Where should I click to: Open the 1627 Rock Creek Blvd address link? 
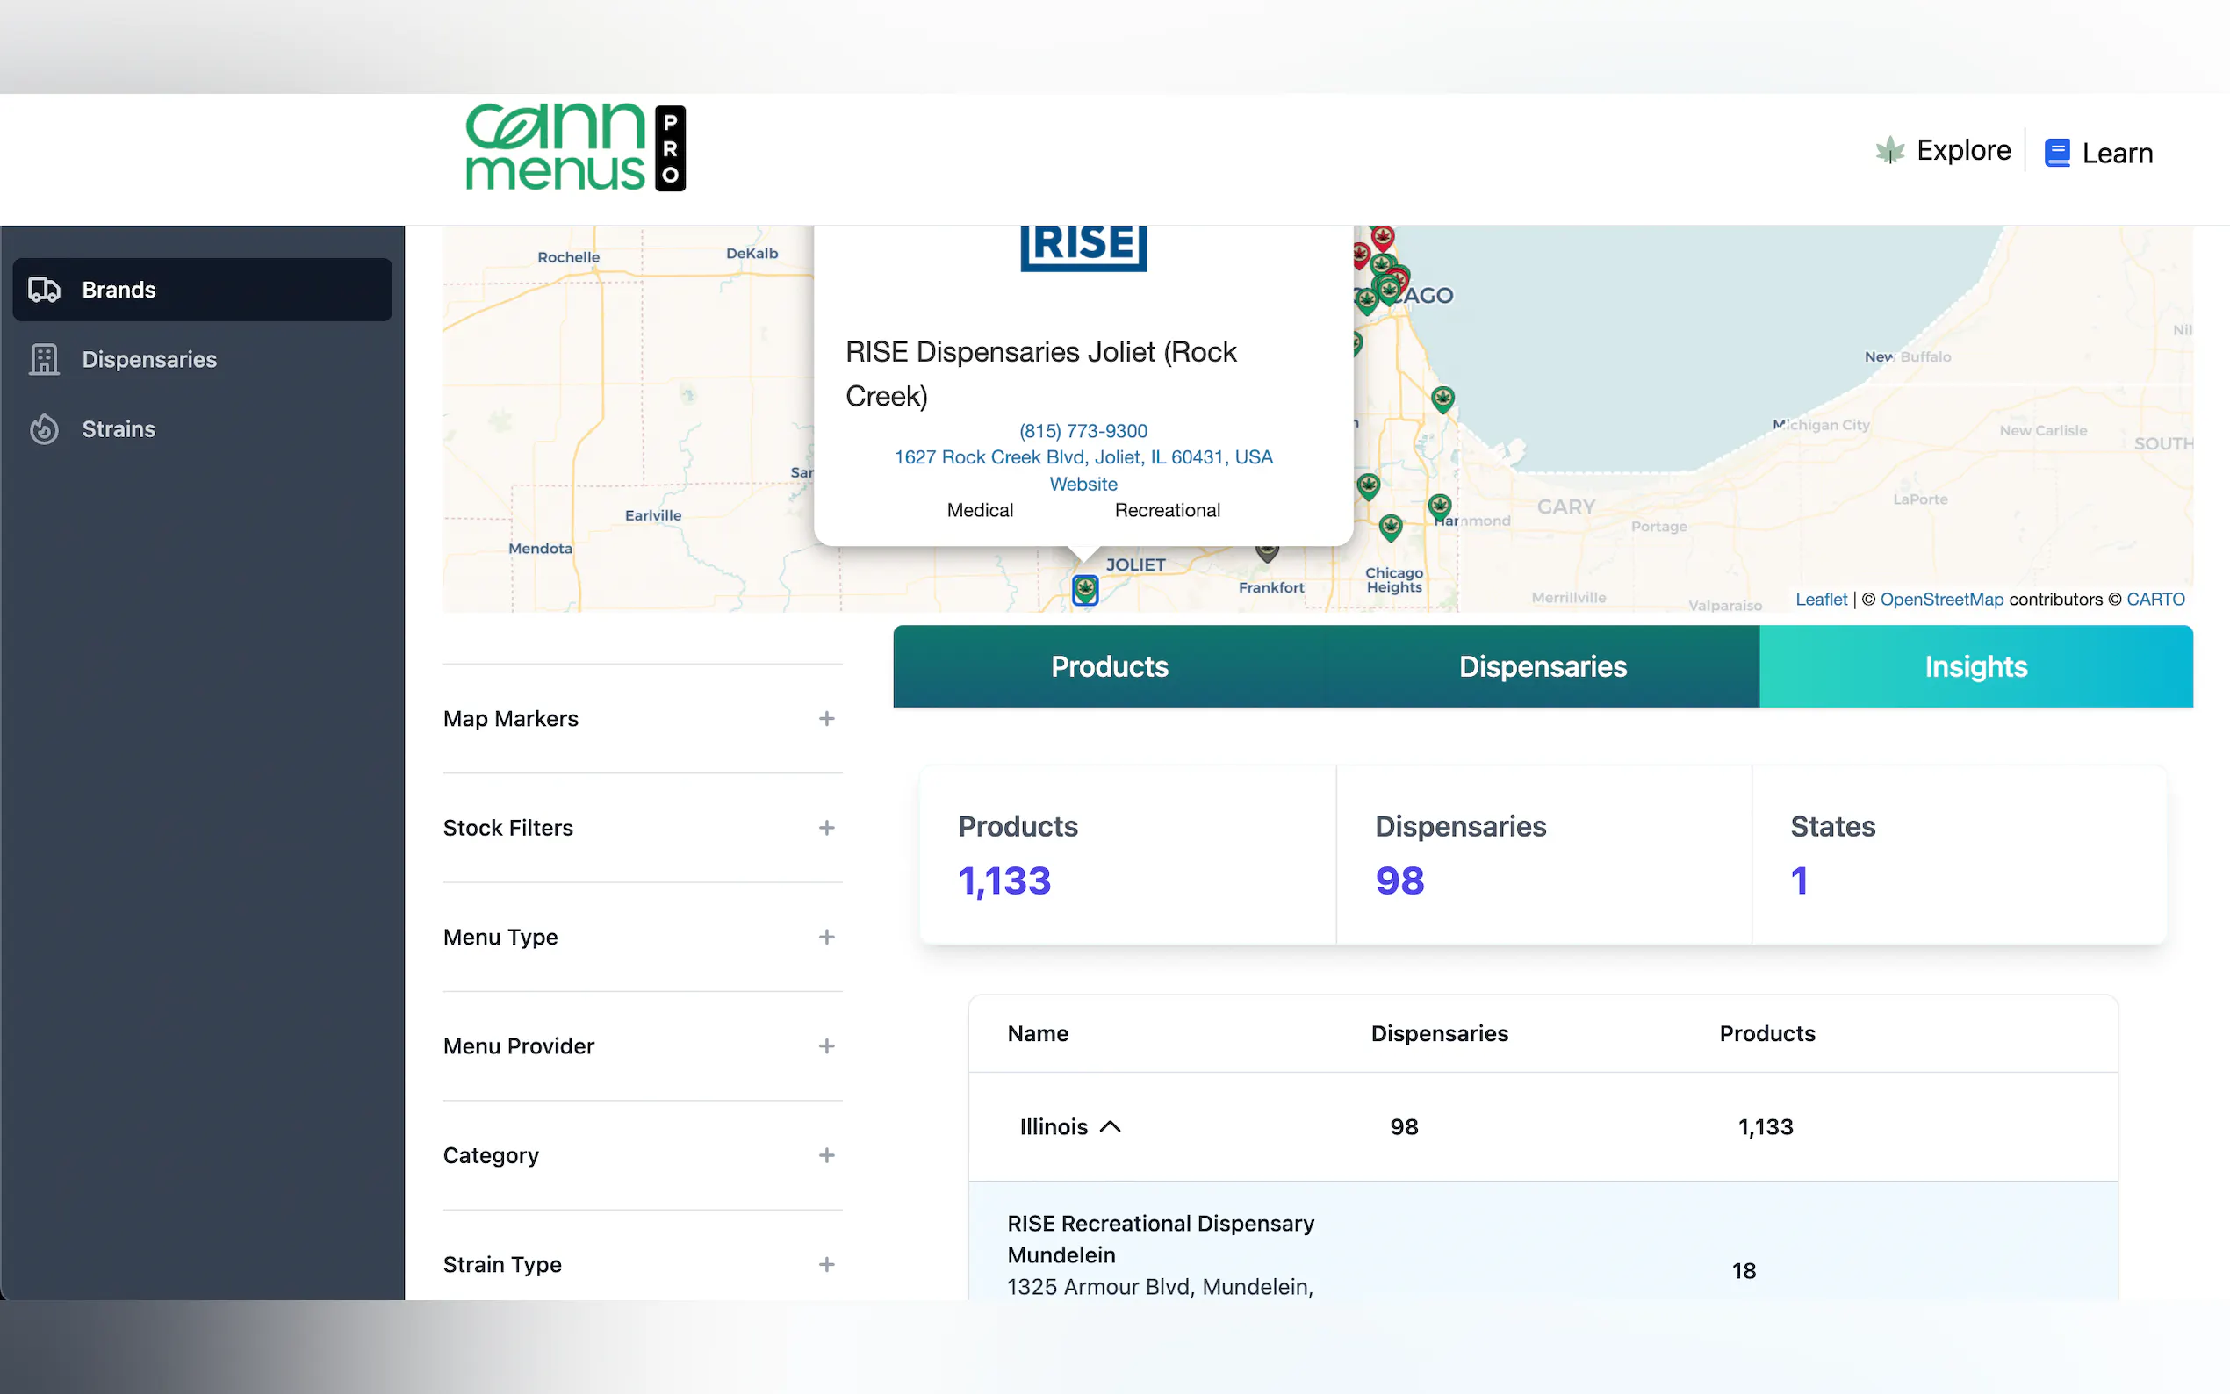click(x=1083, y=457)
